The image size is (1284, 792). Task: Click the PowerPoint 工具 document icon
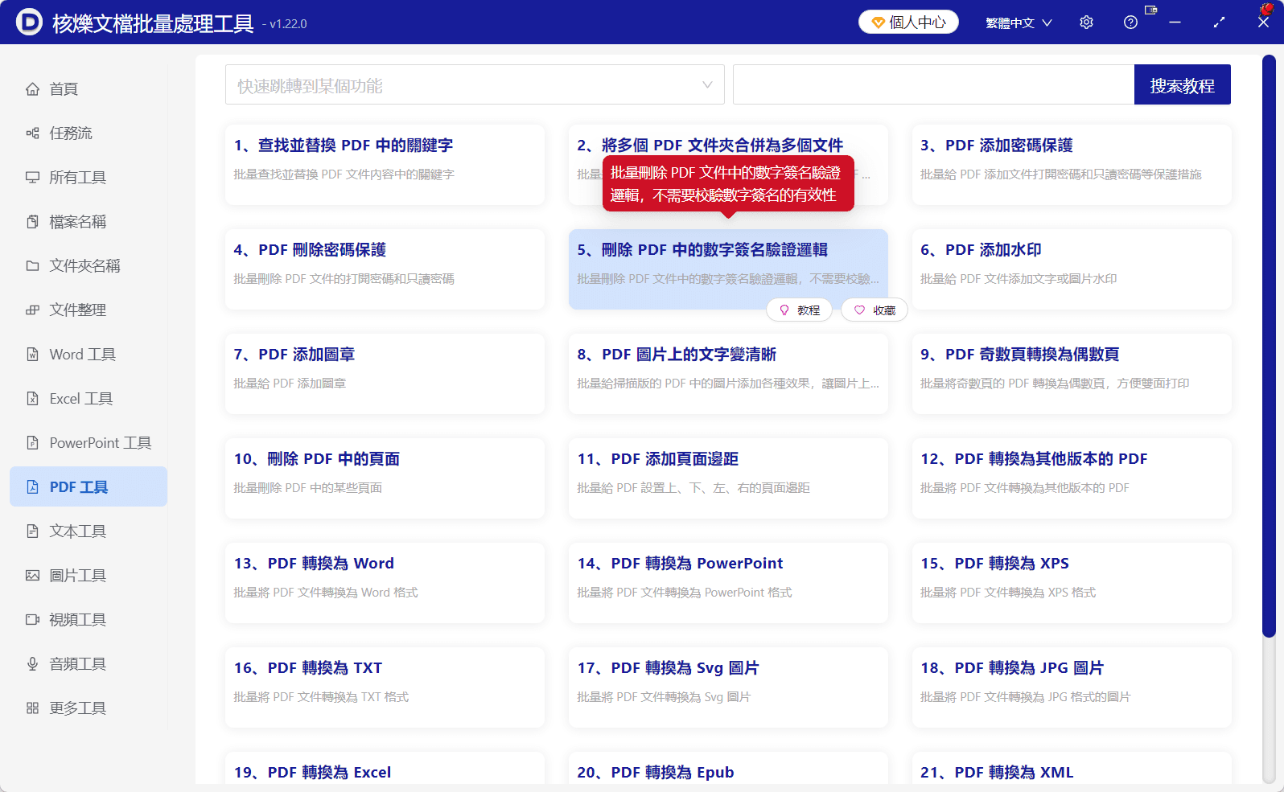[x=32, y=443]
